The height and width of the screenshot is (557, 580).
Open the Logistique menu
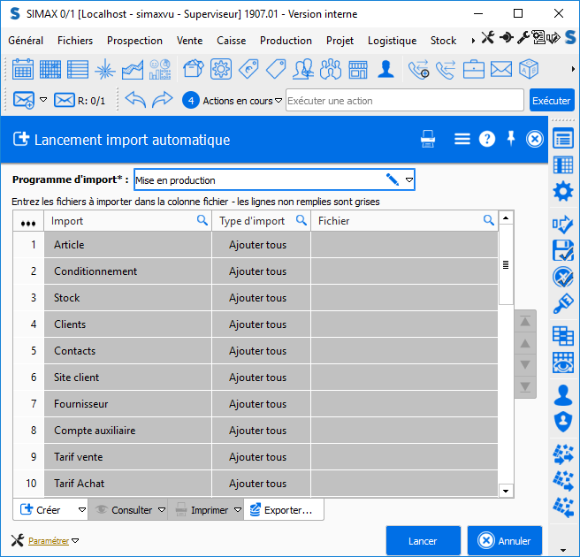(392, 41)
